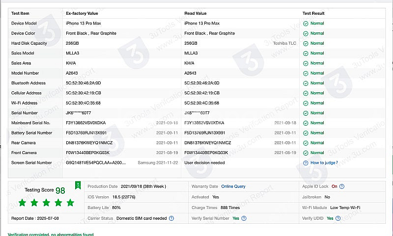Select the Toshiba TLC label
Viewport: 393px width, 236px height.
[x=284, y=43]
